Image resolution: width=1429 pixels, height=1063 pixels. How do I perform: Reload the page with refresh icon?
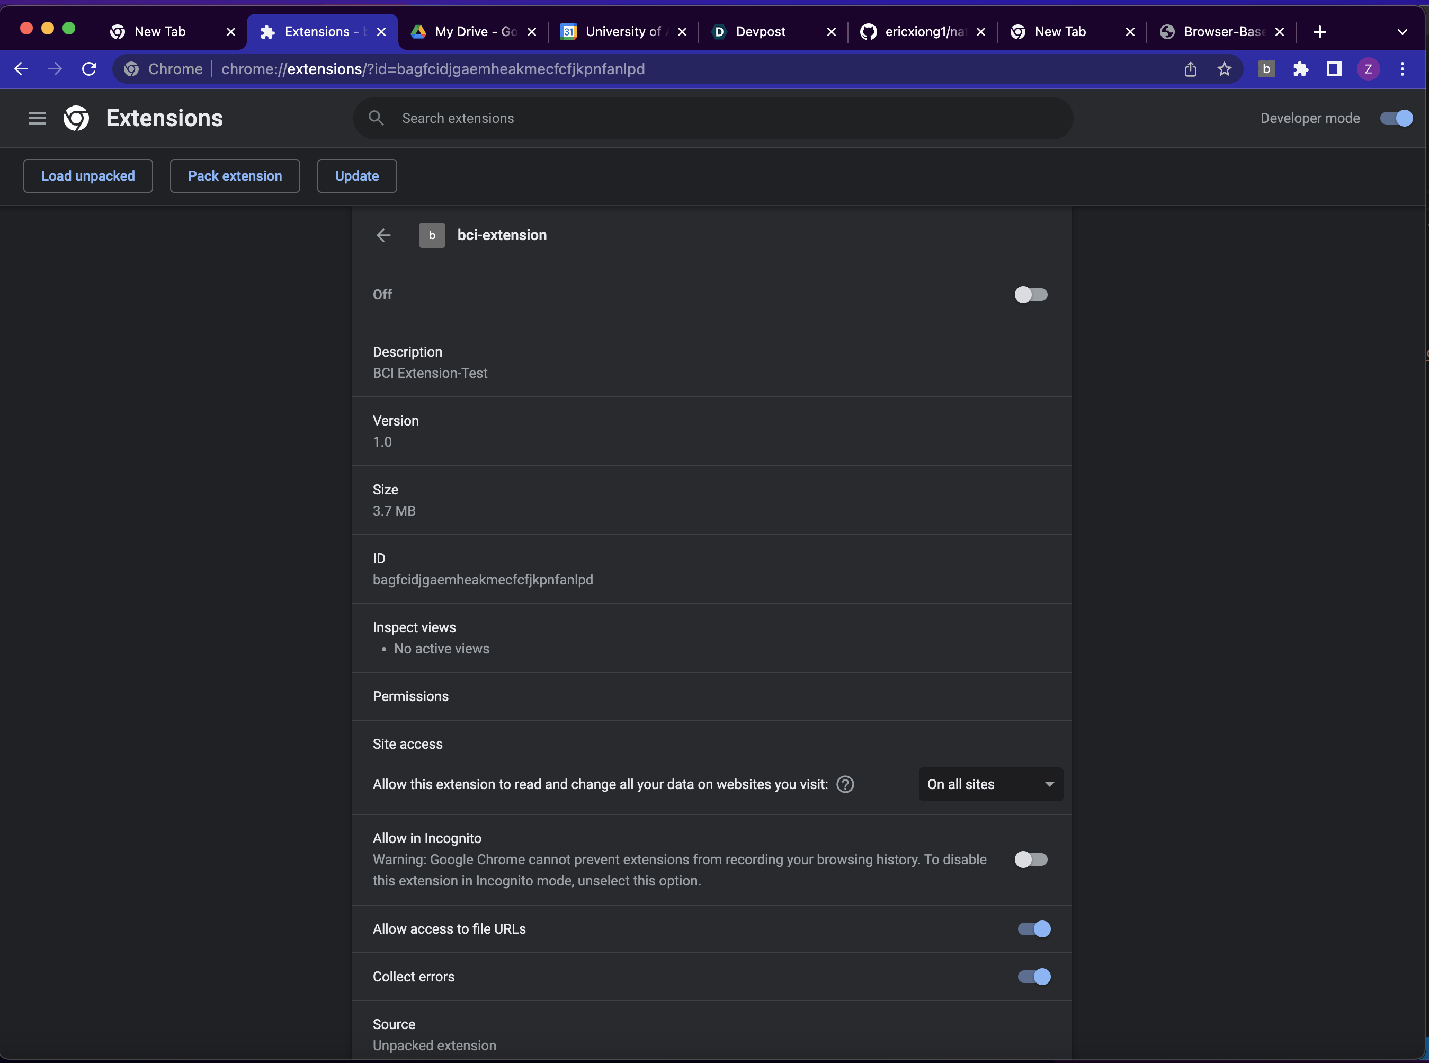tap(90, 69)
